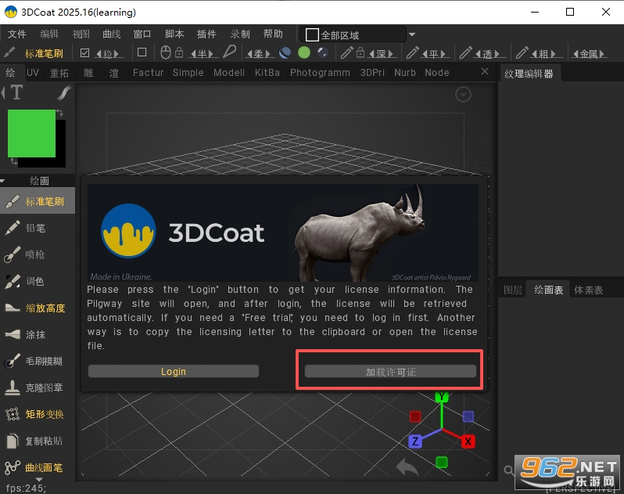This screenshot has width=624, height=494.
Task: Close the workspace tabs bar X
Action: [x=485, y=72]
